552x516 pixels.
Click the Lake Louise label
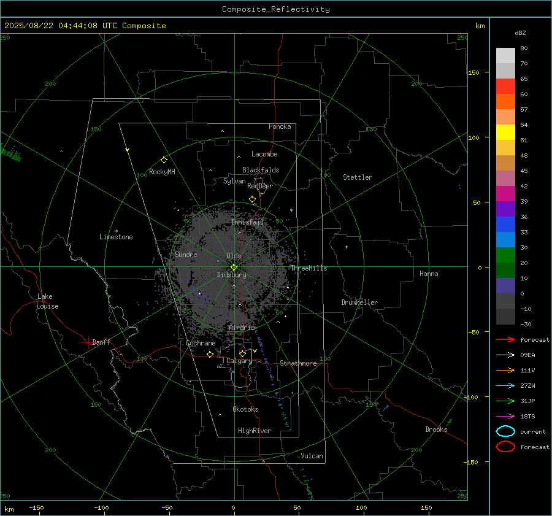(x=47, y=301)
